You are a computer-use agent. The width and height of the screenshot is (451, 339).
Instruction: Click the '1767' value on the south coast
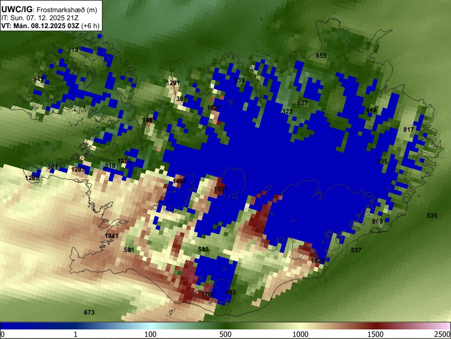(x=208, y=294)
